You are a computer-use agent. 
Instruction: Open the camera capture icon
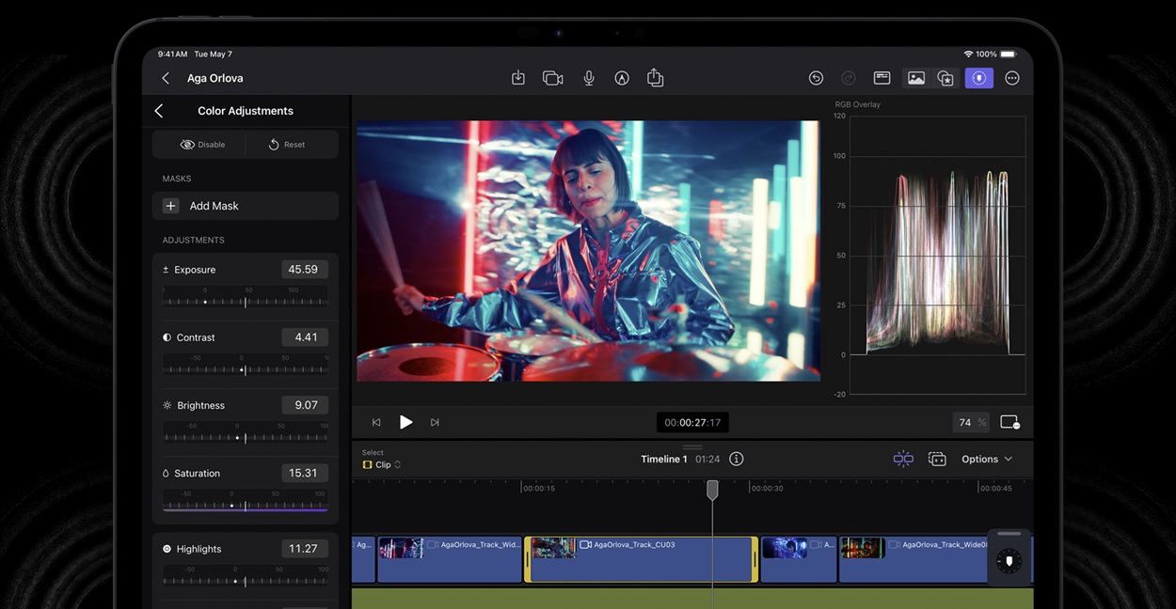(553, 78)
